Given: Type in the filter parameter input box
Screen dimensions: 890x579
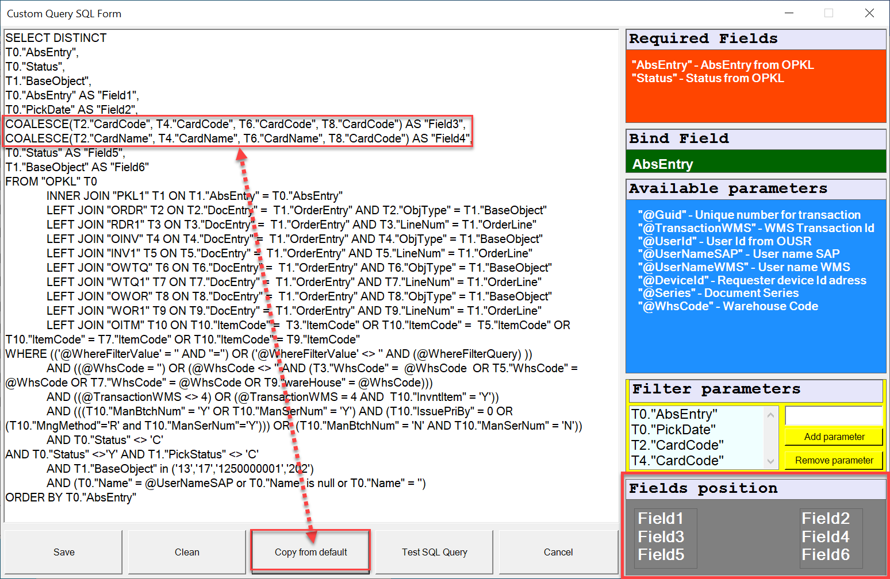Looking at the screenshot, I should tap(833, 416).
